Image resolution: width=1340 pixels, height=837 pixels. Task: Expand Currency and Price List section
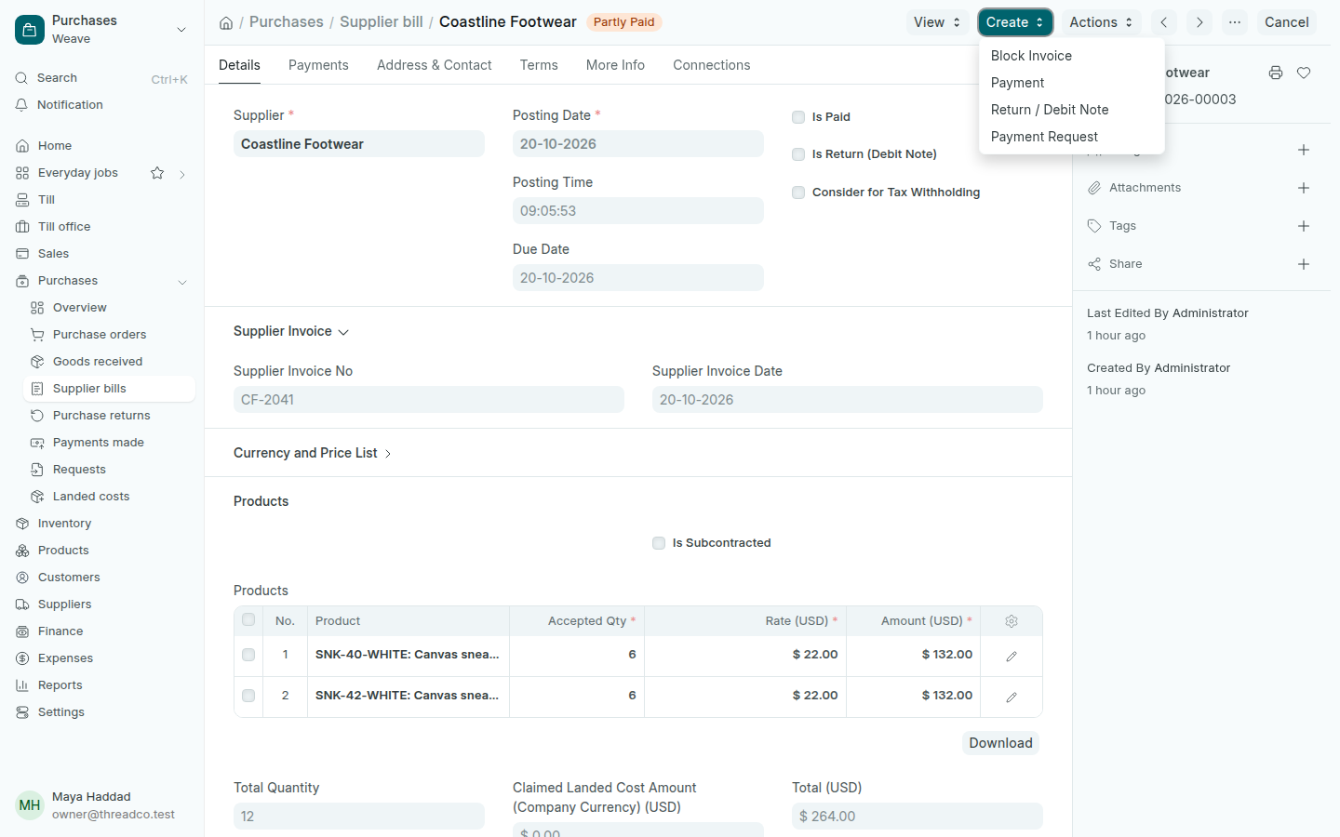313,453
